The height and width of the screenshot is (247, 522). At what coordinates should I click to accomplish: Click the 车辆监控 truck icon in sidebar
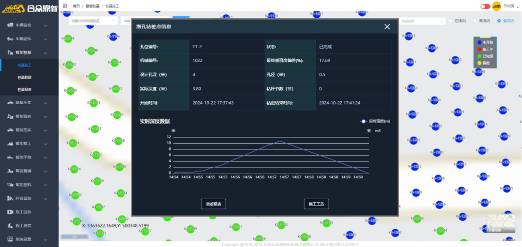click(10, 25)
